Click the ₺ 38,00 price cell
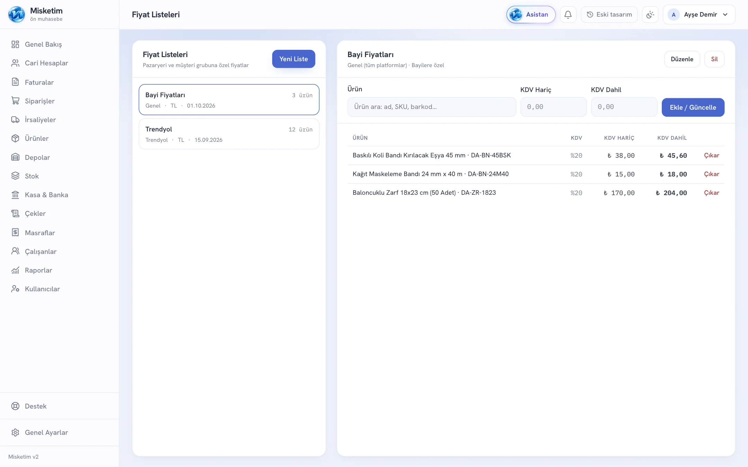The height and width of the screenshot is (467, 748). [621, 156]
